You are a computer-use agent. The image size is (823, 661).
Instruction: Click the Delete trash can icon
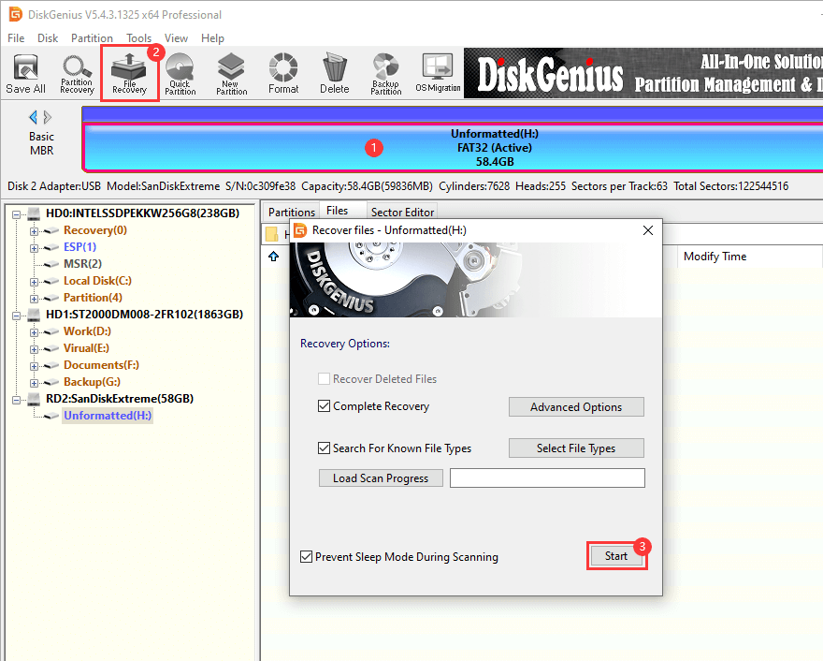click(334, 74)
